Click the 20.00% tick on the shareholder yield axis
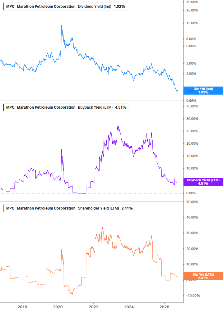Screen dimensions: 223x312 pyautogui.click(x=192, y=249)
